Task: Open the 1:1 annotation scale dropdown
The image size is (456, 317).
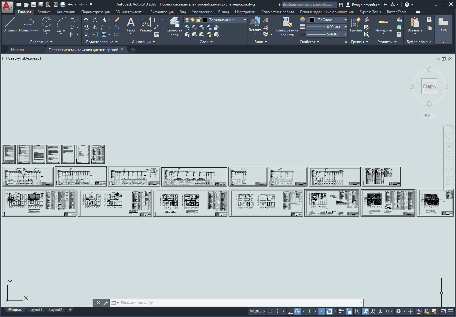Action: tap(389, 311)
